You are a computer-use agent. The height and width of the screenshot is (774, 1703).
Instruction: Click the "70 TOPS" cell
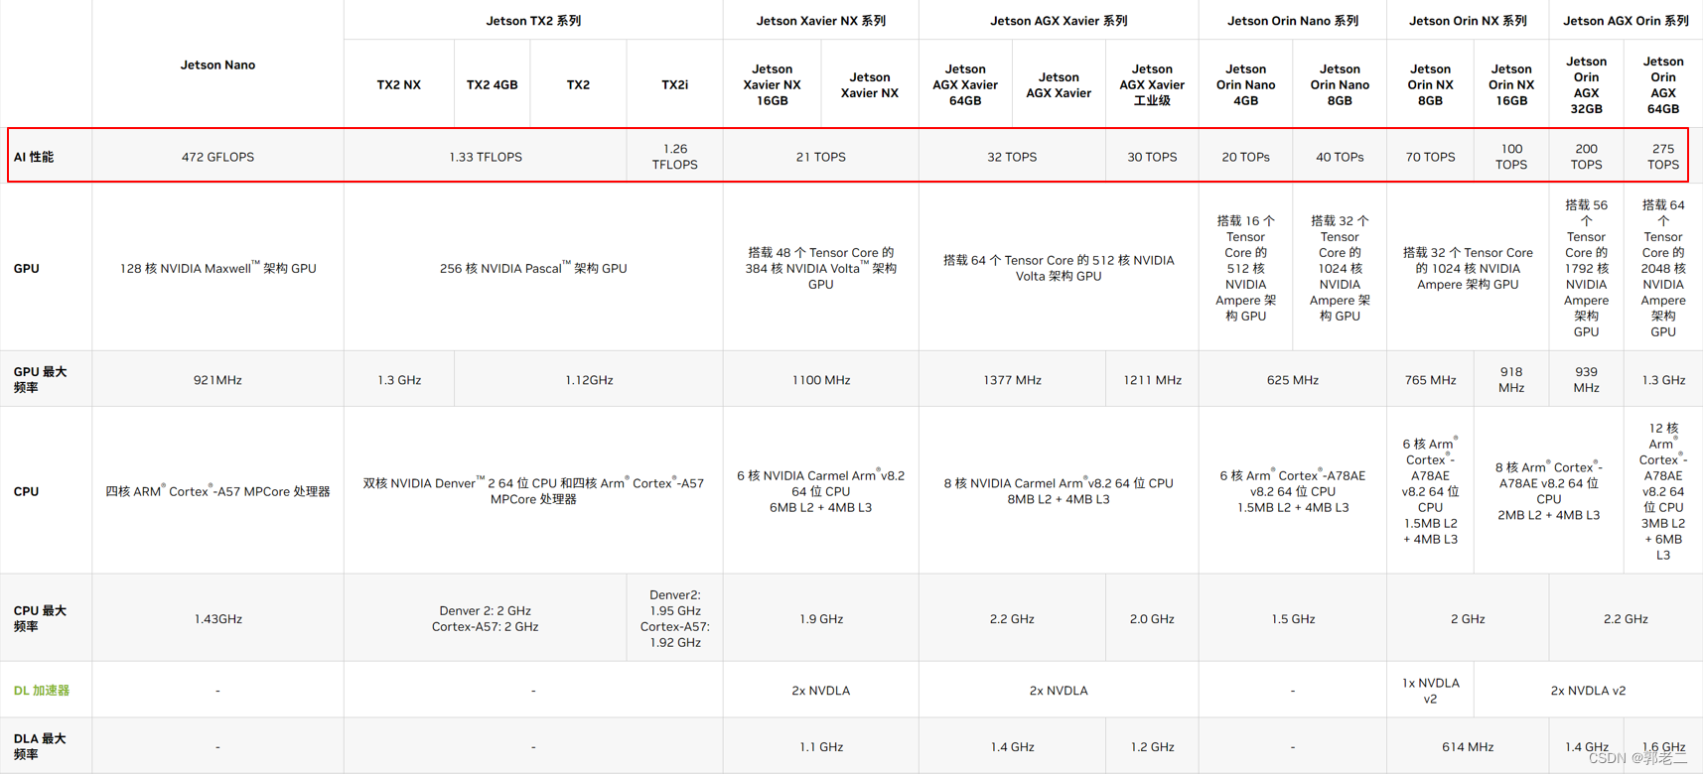tap(1430, 157)
